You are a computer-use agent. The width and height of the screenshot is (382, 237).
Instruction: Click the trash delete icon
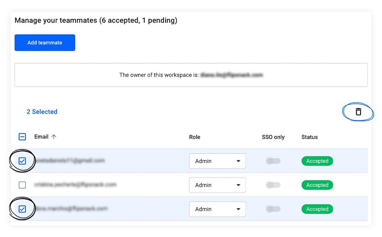[358, 112]
